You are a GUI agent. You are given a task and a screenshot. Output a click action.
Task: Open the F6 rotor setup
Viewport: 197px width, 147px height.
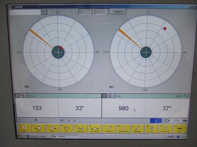click(x=95, y=128)
